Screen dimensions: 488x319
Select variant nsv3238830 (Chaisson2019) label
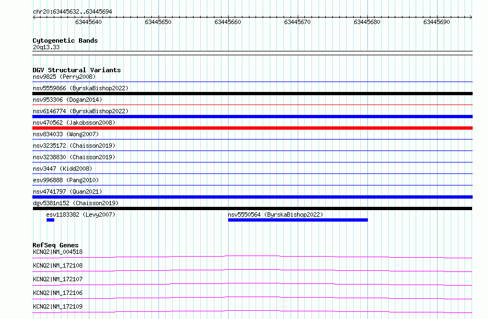coord(74,157)
